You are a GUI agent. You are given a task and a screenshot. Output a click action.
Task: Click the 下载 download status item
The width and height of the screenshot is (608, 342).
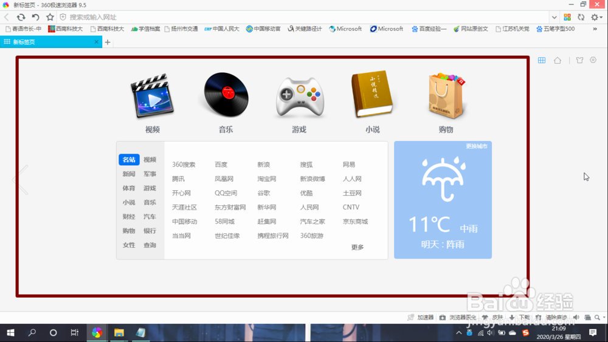point(519,318)
